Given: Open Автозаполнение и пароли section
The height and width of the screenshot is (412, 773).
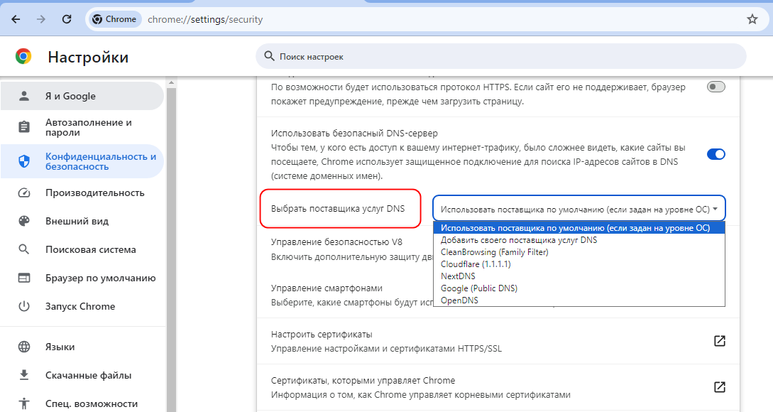Looking at the screenshot, I should [82, 127].
